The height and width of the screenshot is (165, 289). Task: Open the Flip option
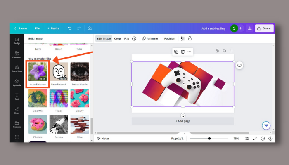(x=127, y=38)
